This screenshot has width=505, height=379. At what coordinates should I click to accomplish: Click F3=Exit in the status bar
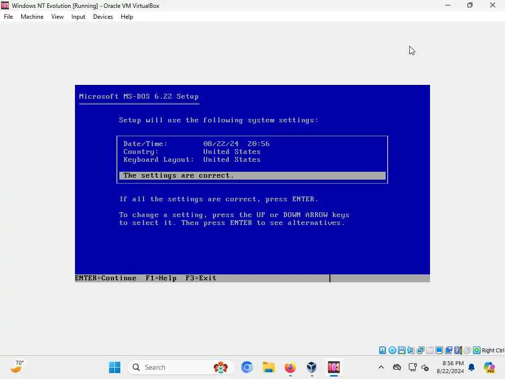coord(201,278)
